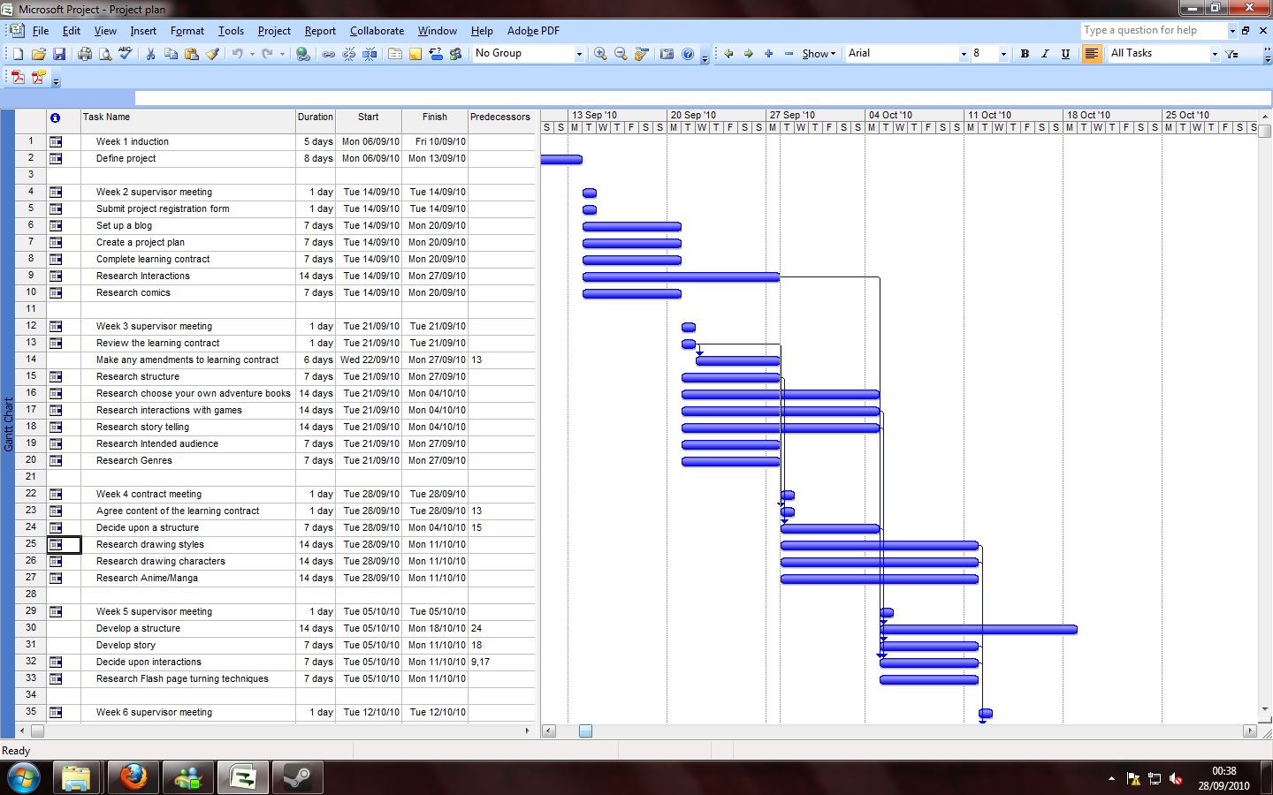The image size is (1273, 795).
Task: Click the New project icon
Action: tap(18, 54)
